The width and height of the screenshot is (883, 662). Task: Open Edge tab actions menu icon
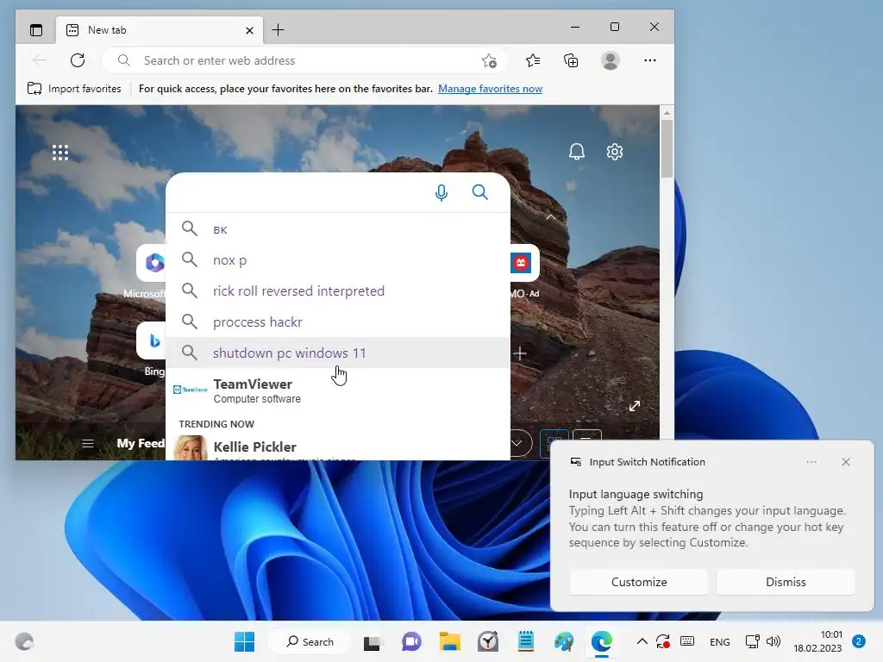pyautogui.click(x=36, y=30)
